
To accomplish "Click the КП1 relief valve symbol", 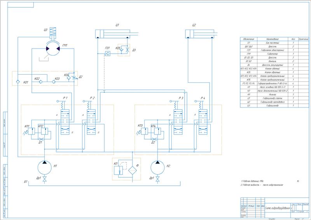I will point(31,131).
